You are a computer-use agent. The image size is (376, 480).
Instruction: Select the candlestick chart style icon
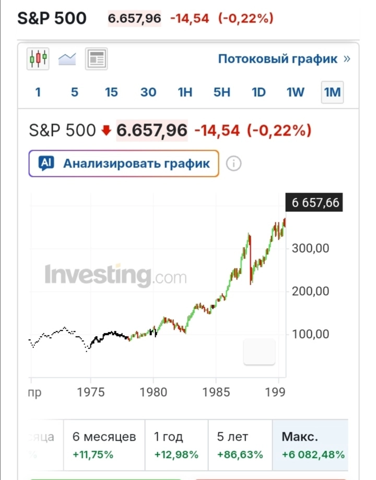click(37, 59)
